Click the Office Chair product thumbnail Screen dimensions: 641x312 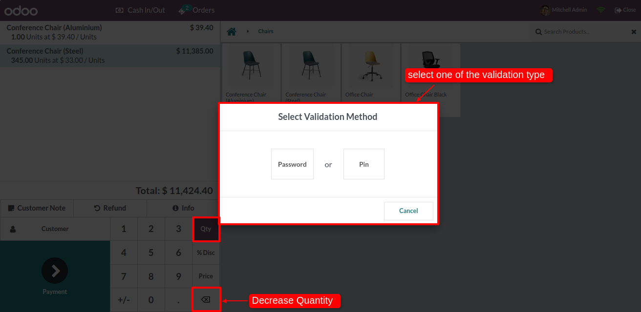[371, 66]
